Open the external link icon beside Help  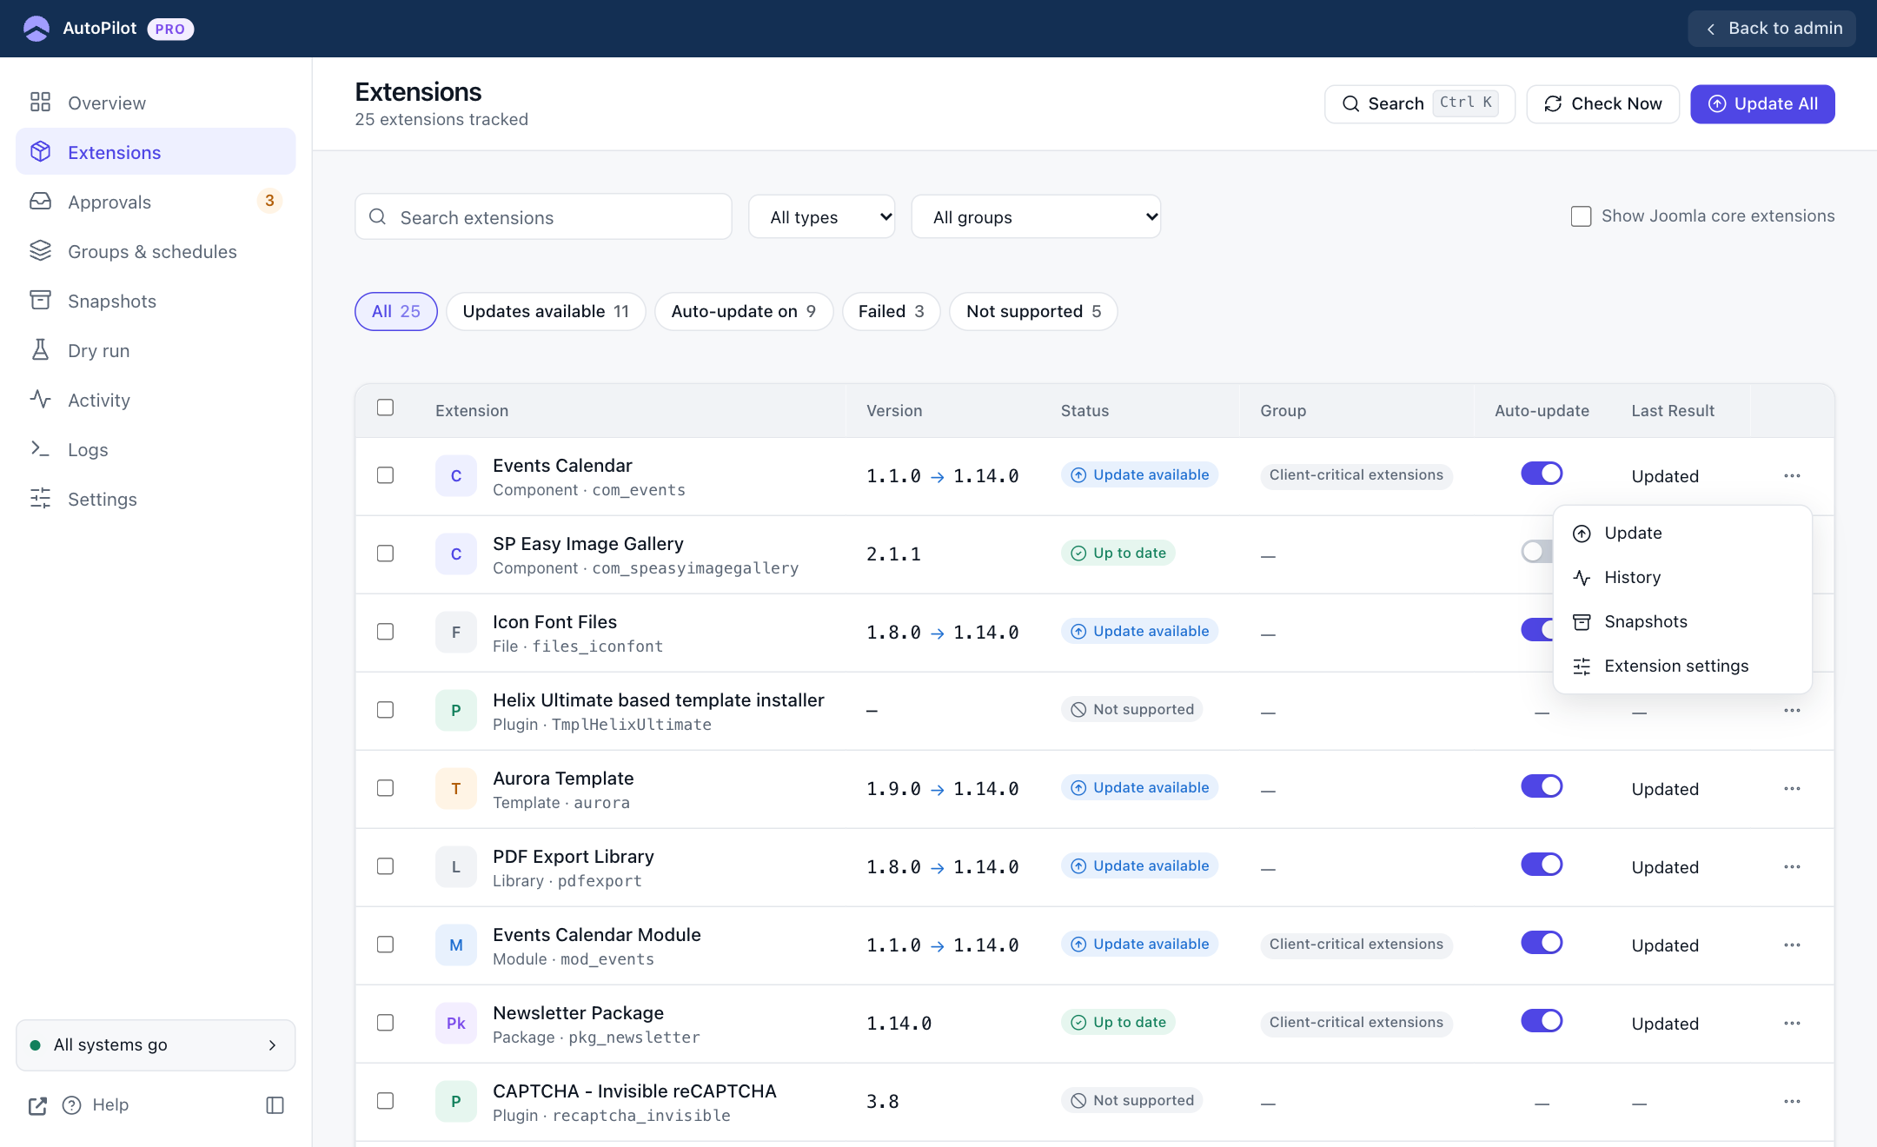coord(37,1105)
